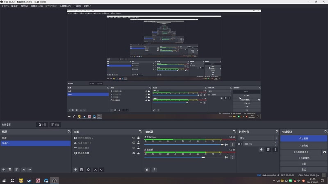The height and width of the screenshot is (184, 328).
Task: Show the 视频采集设备 2 source
Action: (x=134, y=138)
